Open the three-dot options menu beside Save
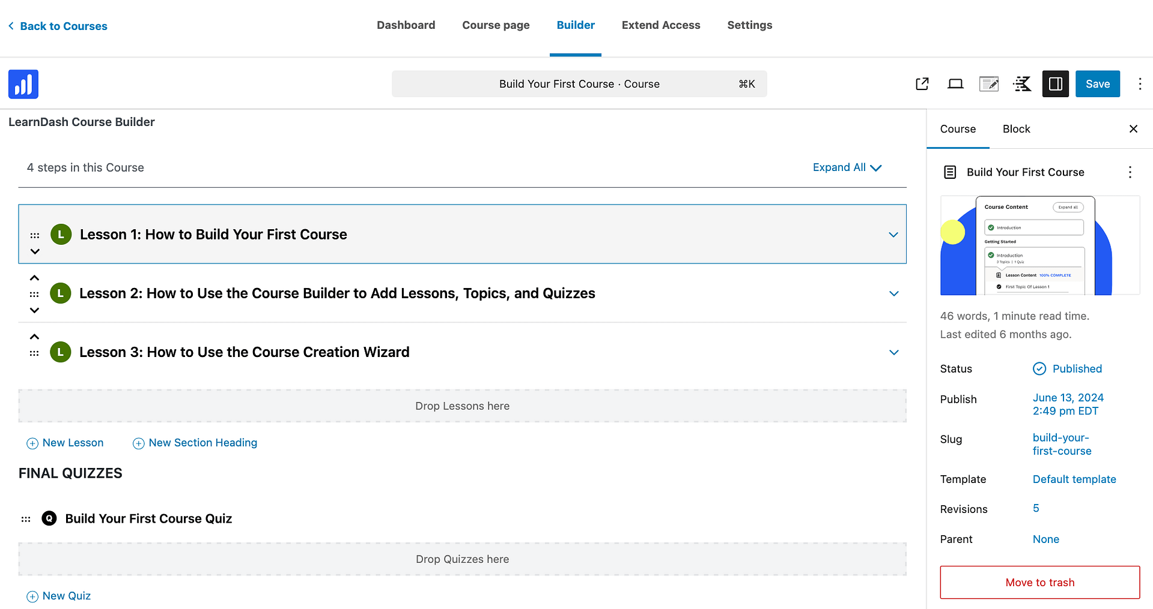Viewport: 1153px width, 609px height. tap(1140, 84)
